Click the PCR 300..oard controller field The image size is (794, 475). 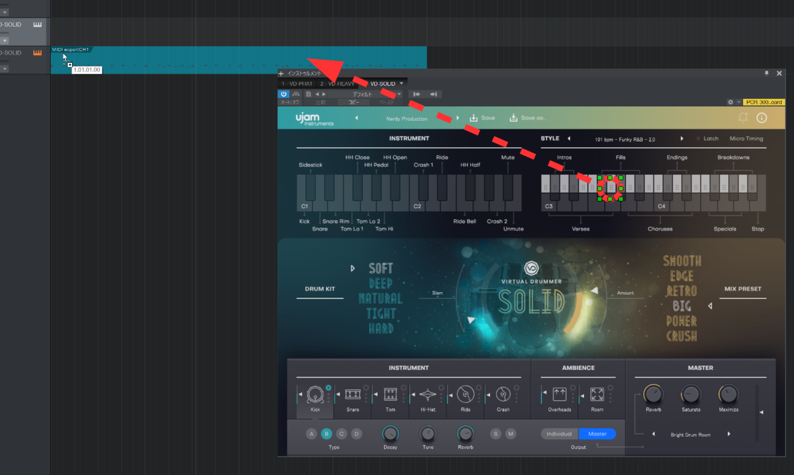(x=764, y=102)
